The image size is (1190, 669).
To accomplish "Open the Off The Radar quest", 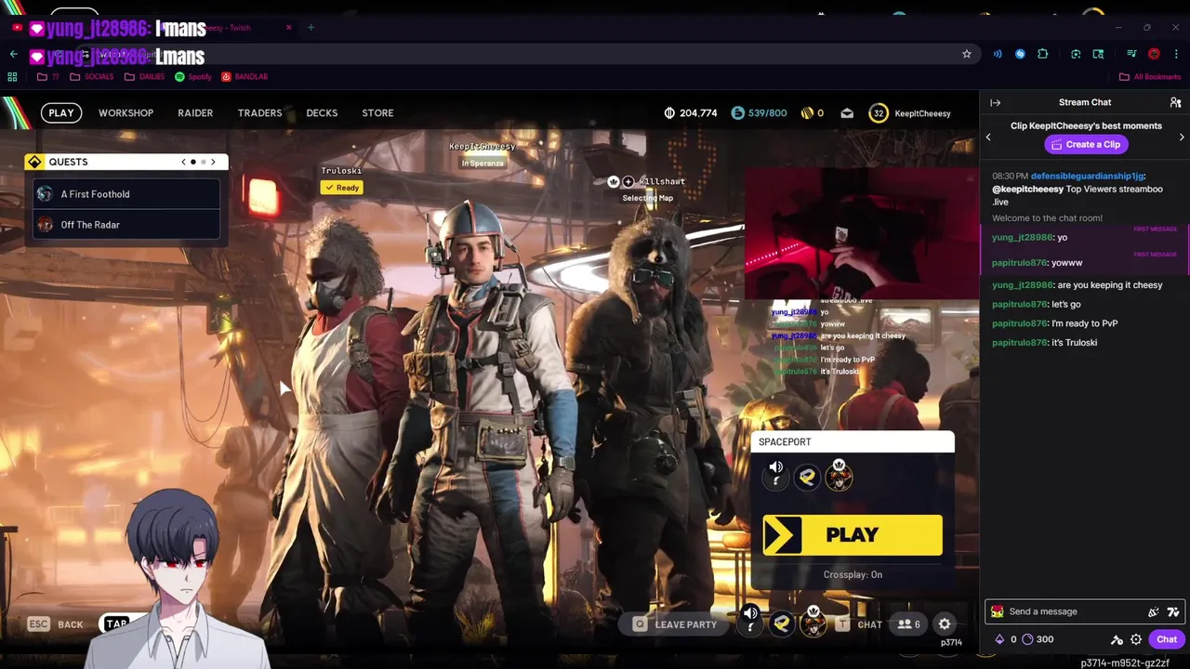I will pos(126,225).
